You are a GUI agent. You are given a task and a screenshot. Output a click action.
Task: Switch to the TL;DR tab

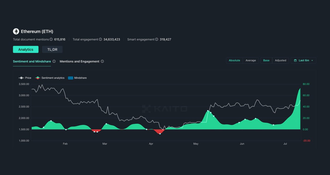(52, 50)
